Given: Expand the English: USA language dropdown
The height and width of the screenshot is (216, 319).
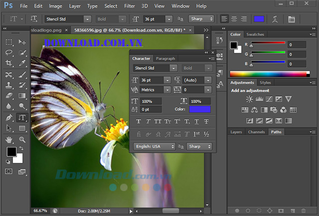Looking at the screenshot, I should pyautogui.click(x=155, y=146).
